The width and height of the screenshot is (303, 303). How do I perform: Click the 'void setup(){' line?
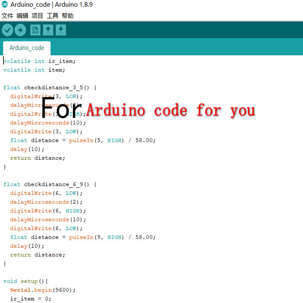[25, 281]
